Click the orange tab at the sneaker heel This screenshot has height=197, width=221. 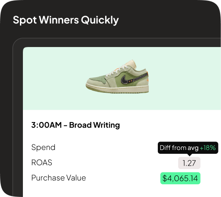click(148, 73)
